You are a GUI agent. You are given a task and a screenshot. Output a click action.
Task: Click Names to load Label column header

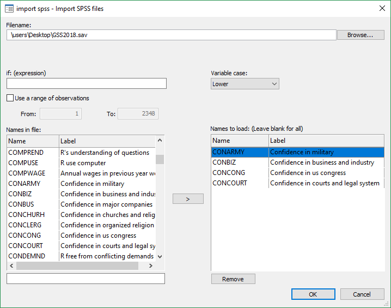(x=326, y=141)
